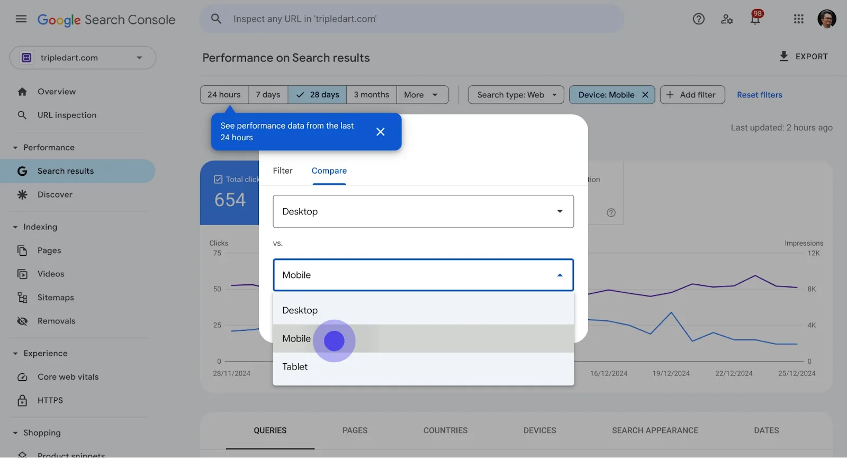Select the 24 hours date range
Screen dimensions: 847x458
[x=224, y=95]
